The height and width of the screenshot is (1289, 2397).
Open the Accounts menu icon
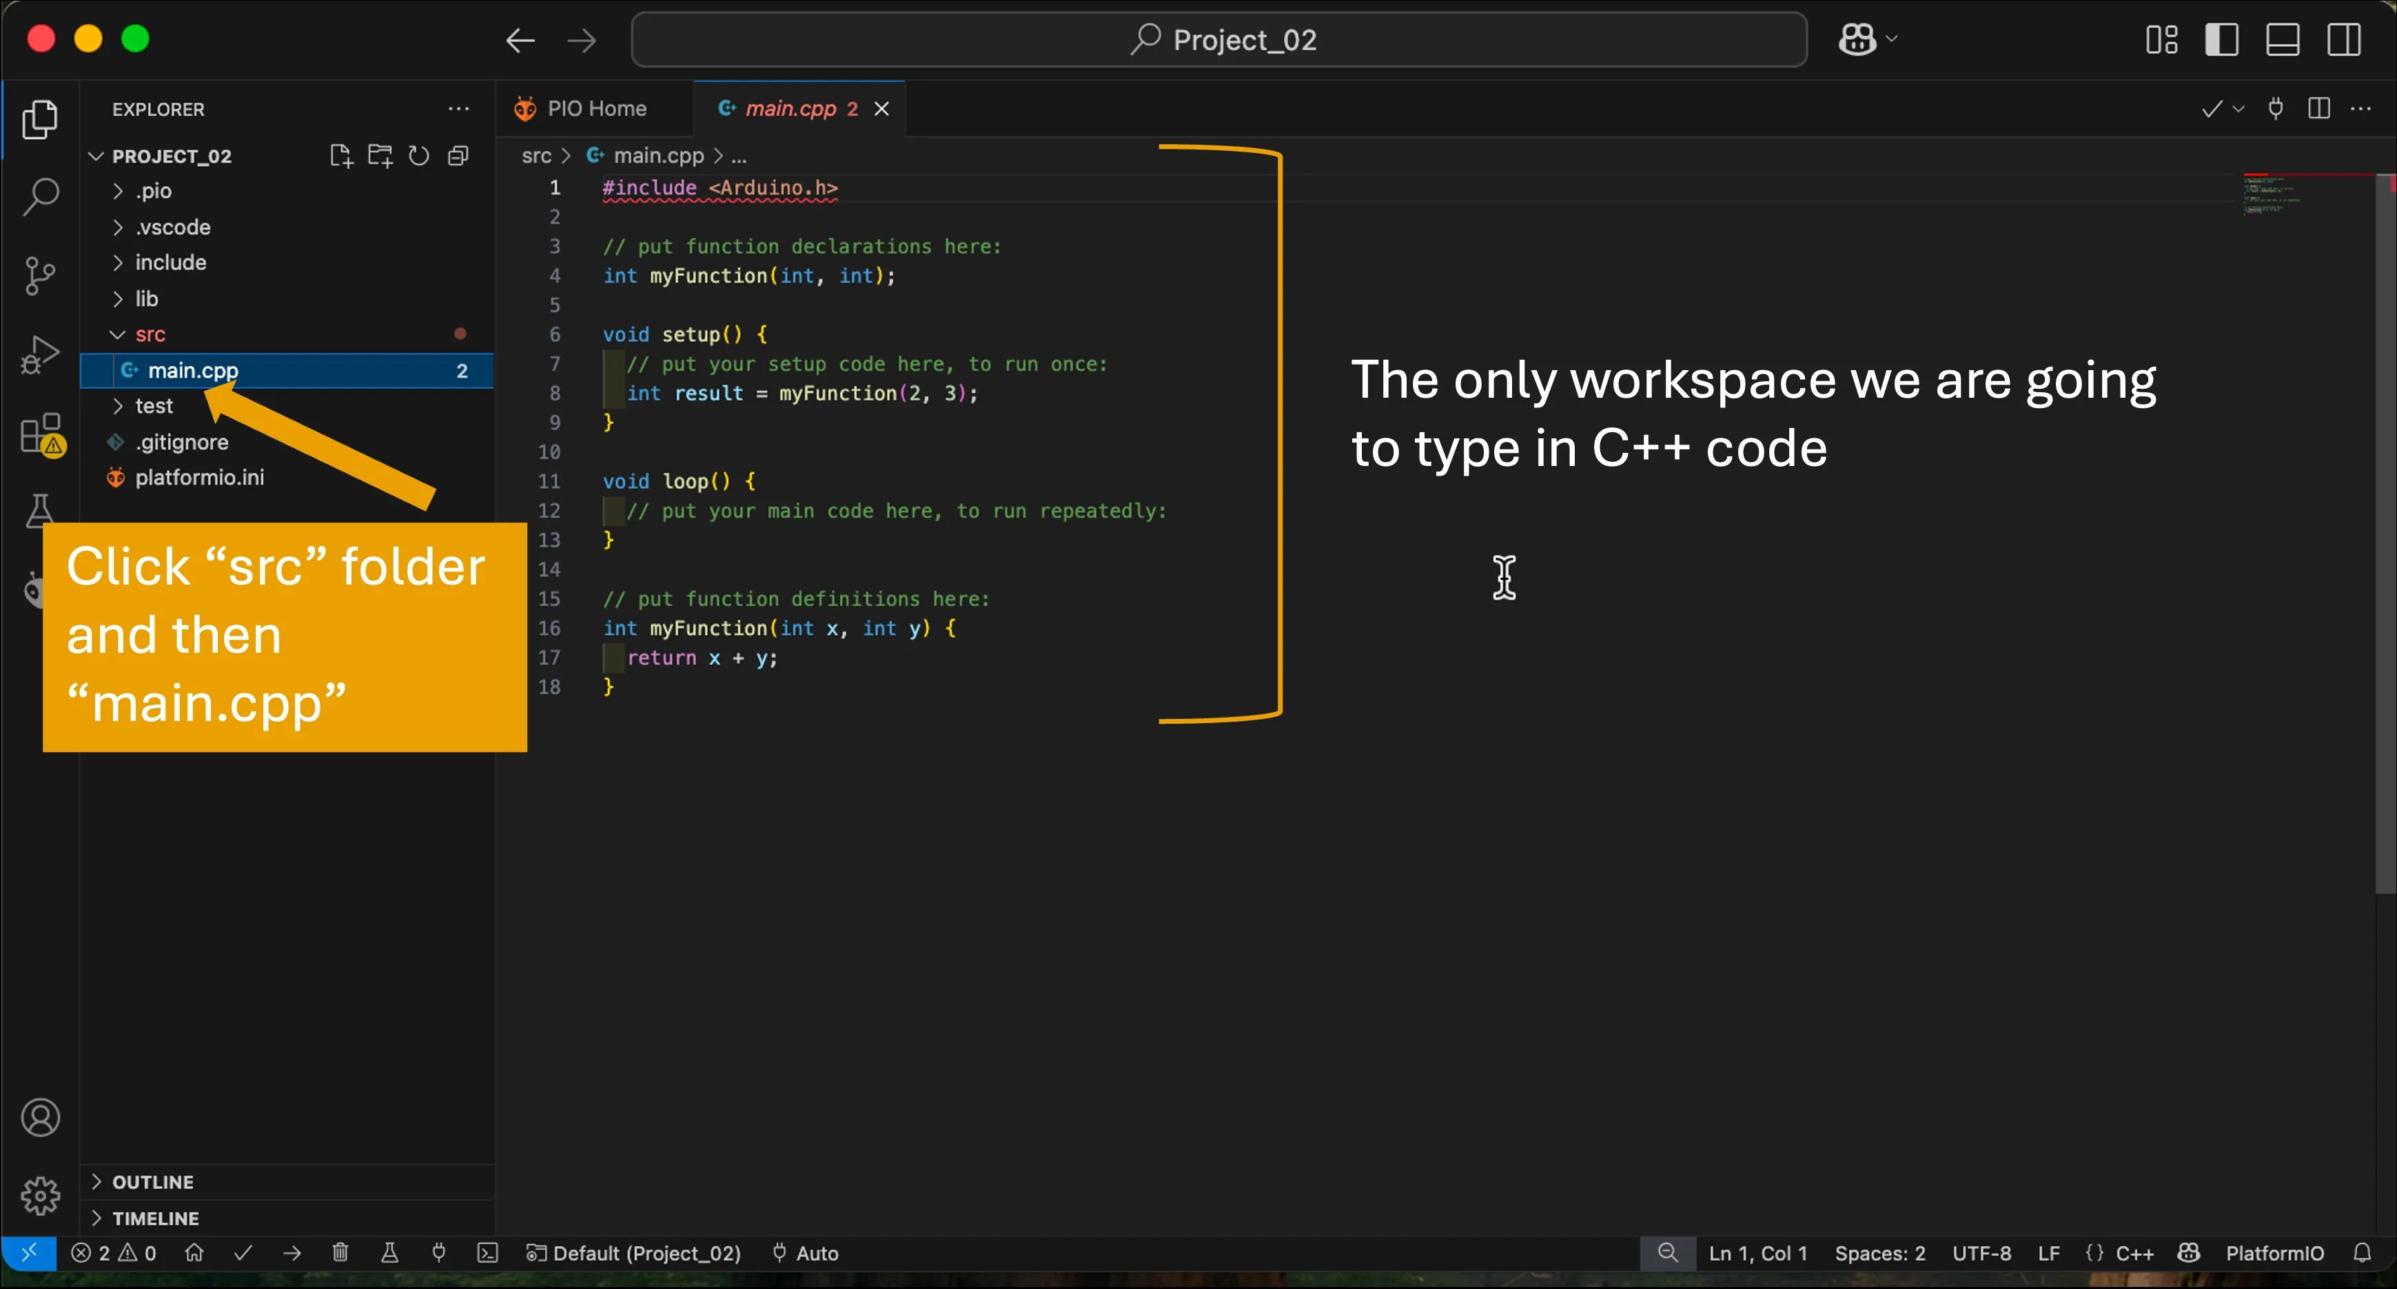40,1118
